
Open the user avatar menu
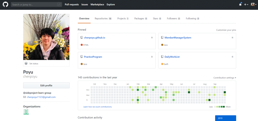point(253,5)
